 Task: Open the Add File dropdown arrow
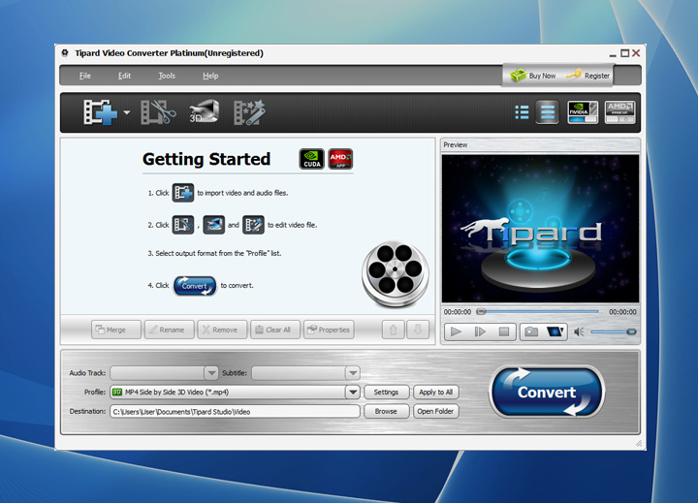click(127, 112)
